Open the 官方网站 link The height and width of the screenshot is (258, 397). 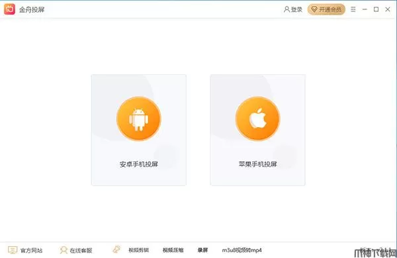tap(31, 251)
